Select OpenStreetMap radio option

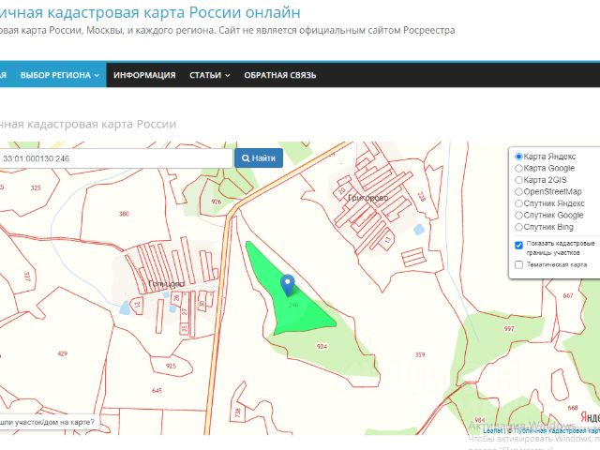pyautogui.click(x=518, y=191)
